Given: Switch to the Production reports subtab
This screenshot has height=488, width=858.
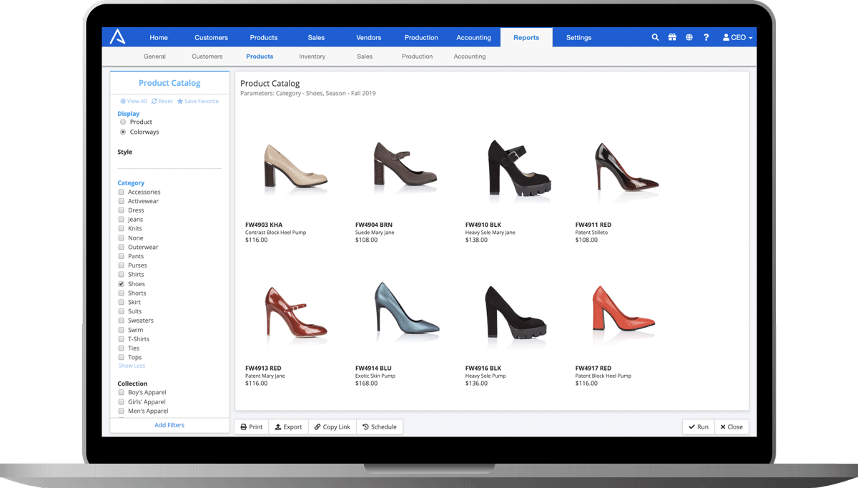Looking at the screenshot, I should pos(417,57).
